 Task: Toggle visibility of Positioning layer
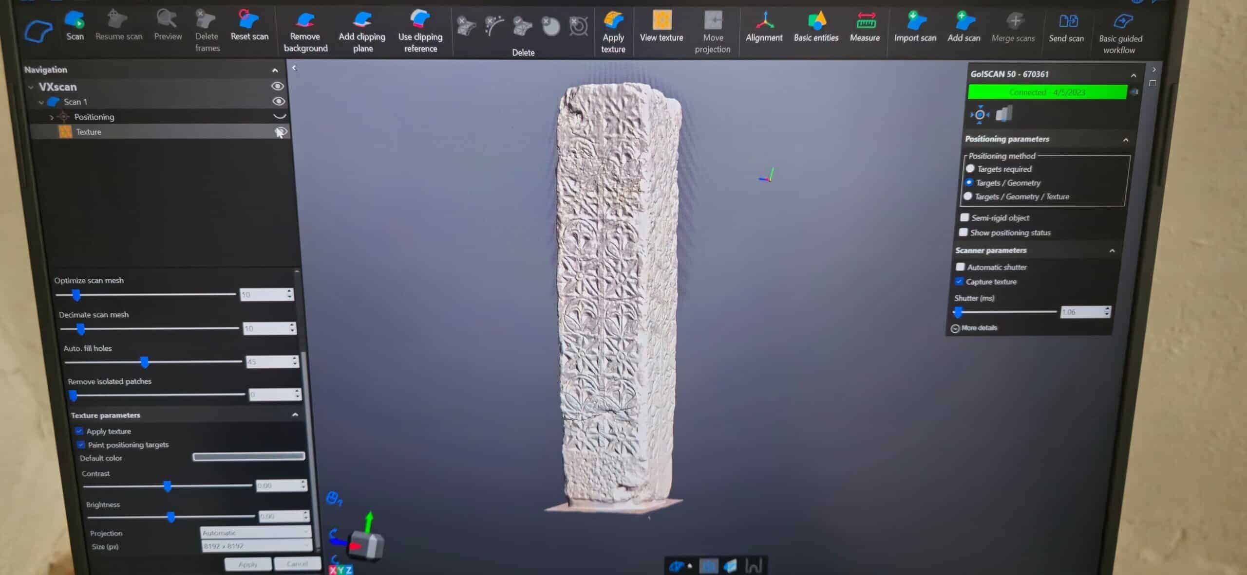click(278, 116)
